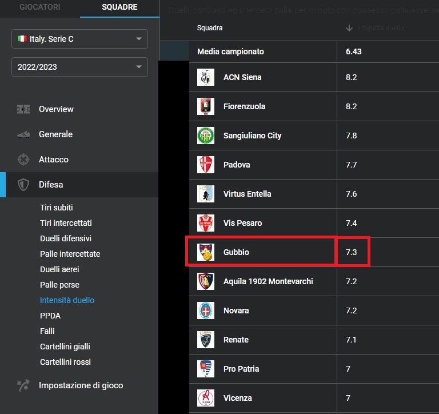Click the Sangiuliano City club crest
The width and height of the screenshot is (439, 414).
pos(206,136)
